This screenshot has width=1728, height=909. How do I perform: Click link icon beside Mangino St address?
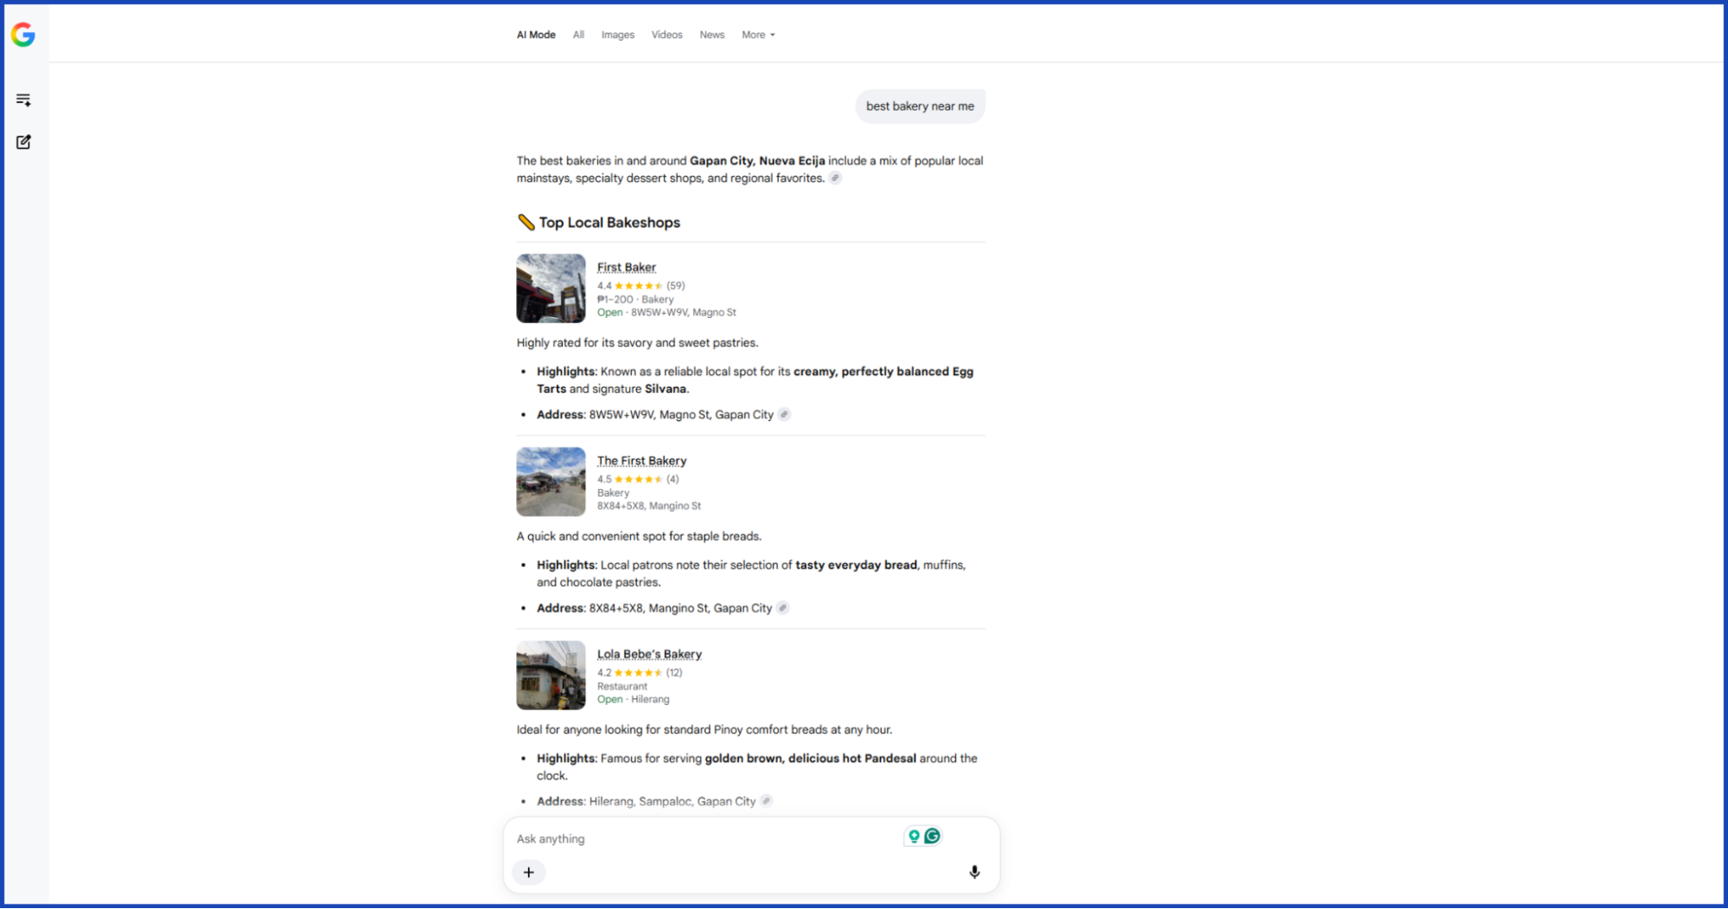782,608
